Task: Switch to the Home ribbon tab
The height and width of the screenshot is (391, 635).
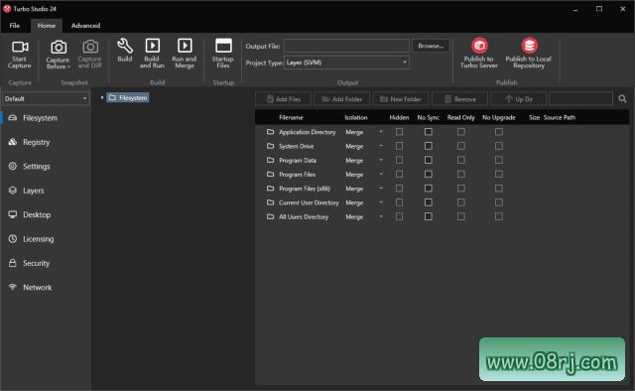Action: click(47, 25)
